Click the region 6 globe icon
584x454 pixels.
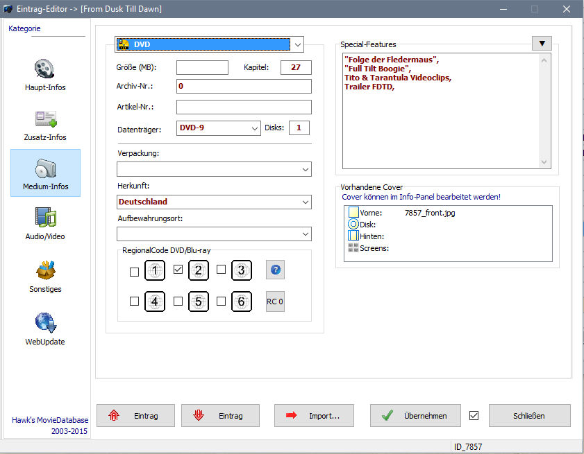tap(242, 302)
